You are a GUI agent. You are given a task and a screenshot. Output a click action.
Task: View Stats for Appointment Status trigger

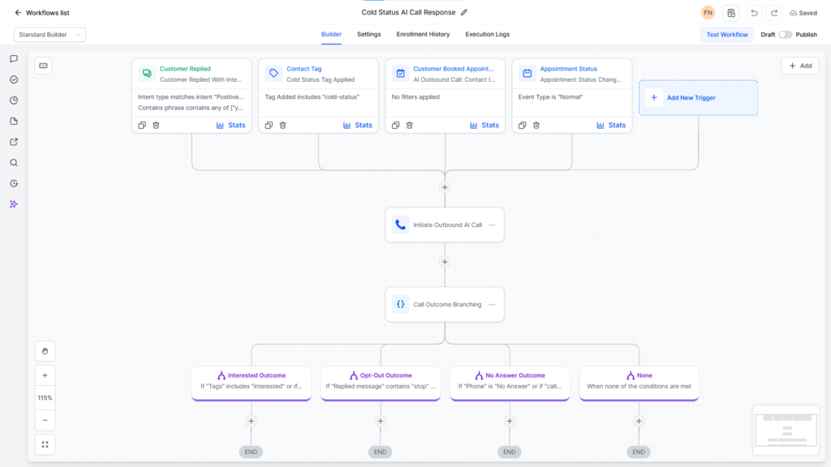(x=611, y=126)
